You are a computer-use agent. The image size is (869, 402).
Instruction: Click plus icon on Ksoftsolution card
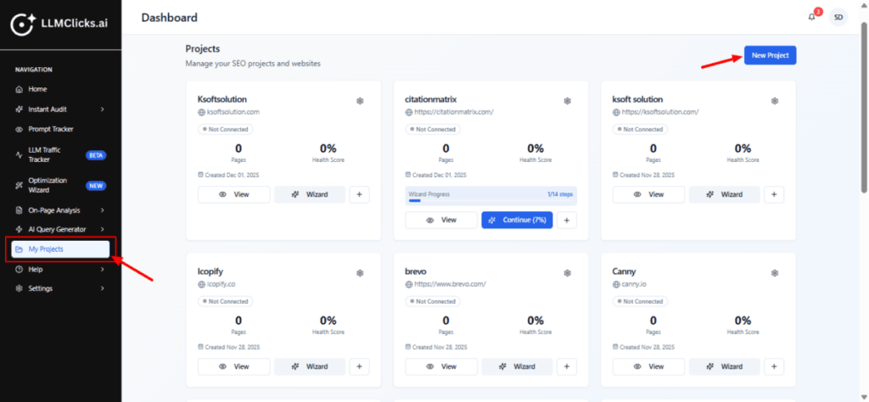tap(359, 194)
